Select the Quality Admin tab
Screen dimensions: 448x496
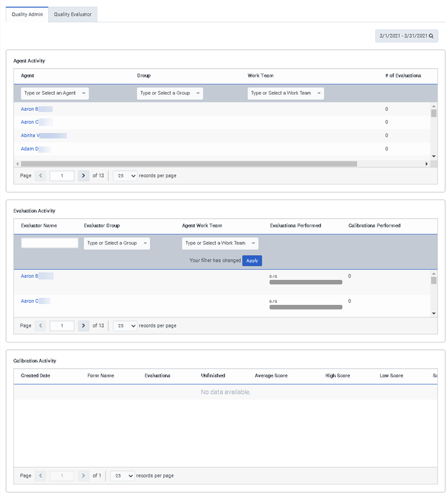tap(27, 14)
